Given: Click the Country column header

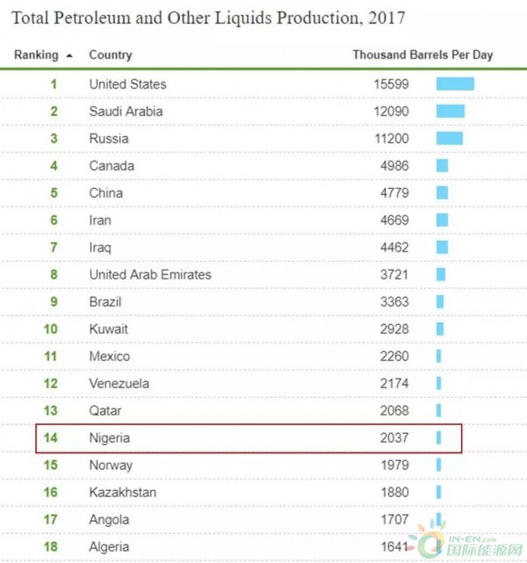Looking at the screenshot, I should [111, 54].
